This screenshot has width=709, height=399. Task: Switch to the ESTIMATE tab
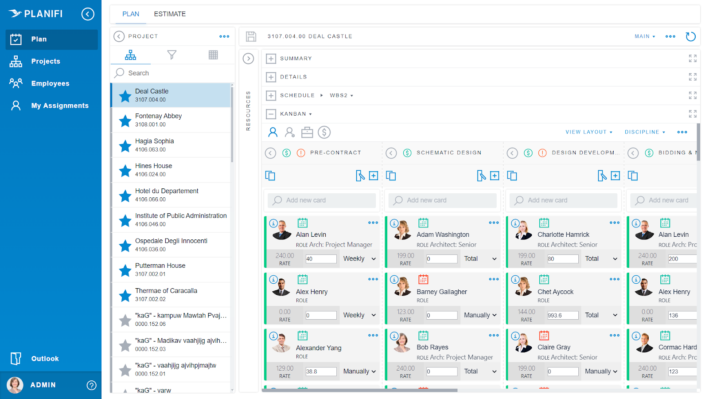point(170,14)
